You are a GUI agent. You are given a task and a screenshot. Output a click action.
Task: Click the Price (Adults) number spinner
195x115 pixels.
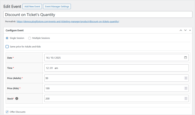pyautogui.click(x=186, y=78)
